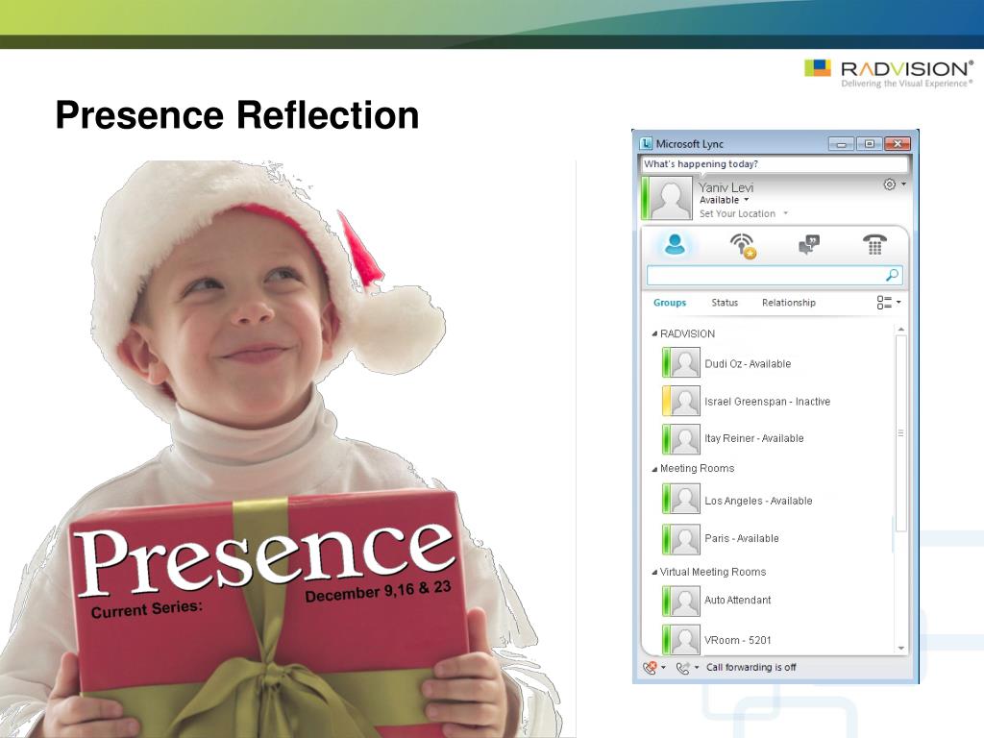Screen dimensions: 984x738
Task: Open dropdown arrow next to gear icon
Action: (903, 184)
